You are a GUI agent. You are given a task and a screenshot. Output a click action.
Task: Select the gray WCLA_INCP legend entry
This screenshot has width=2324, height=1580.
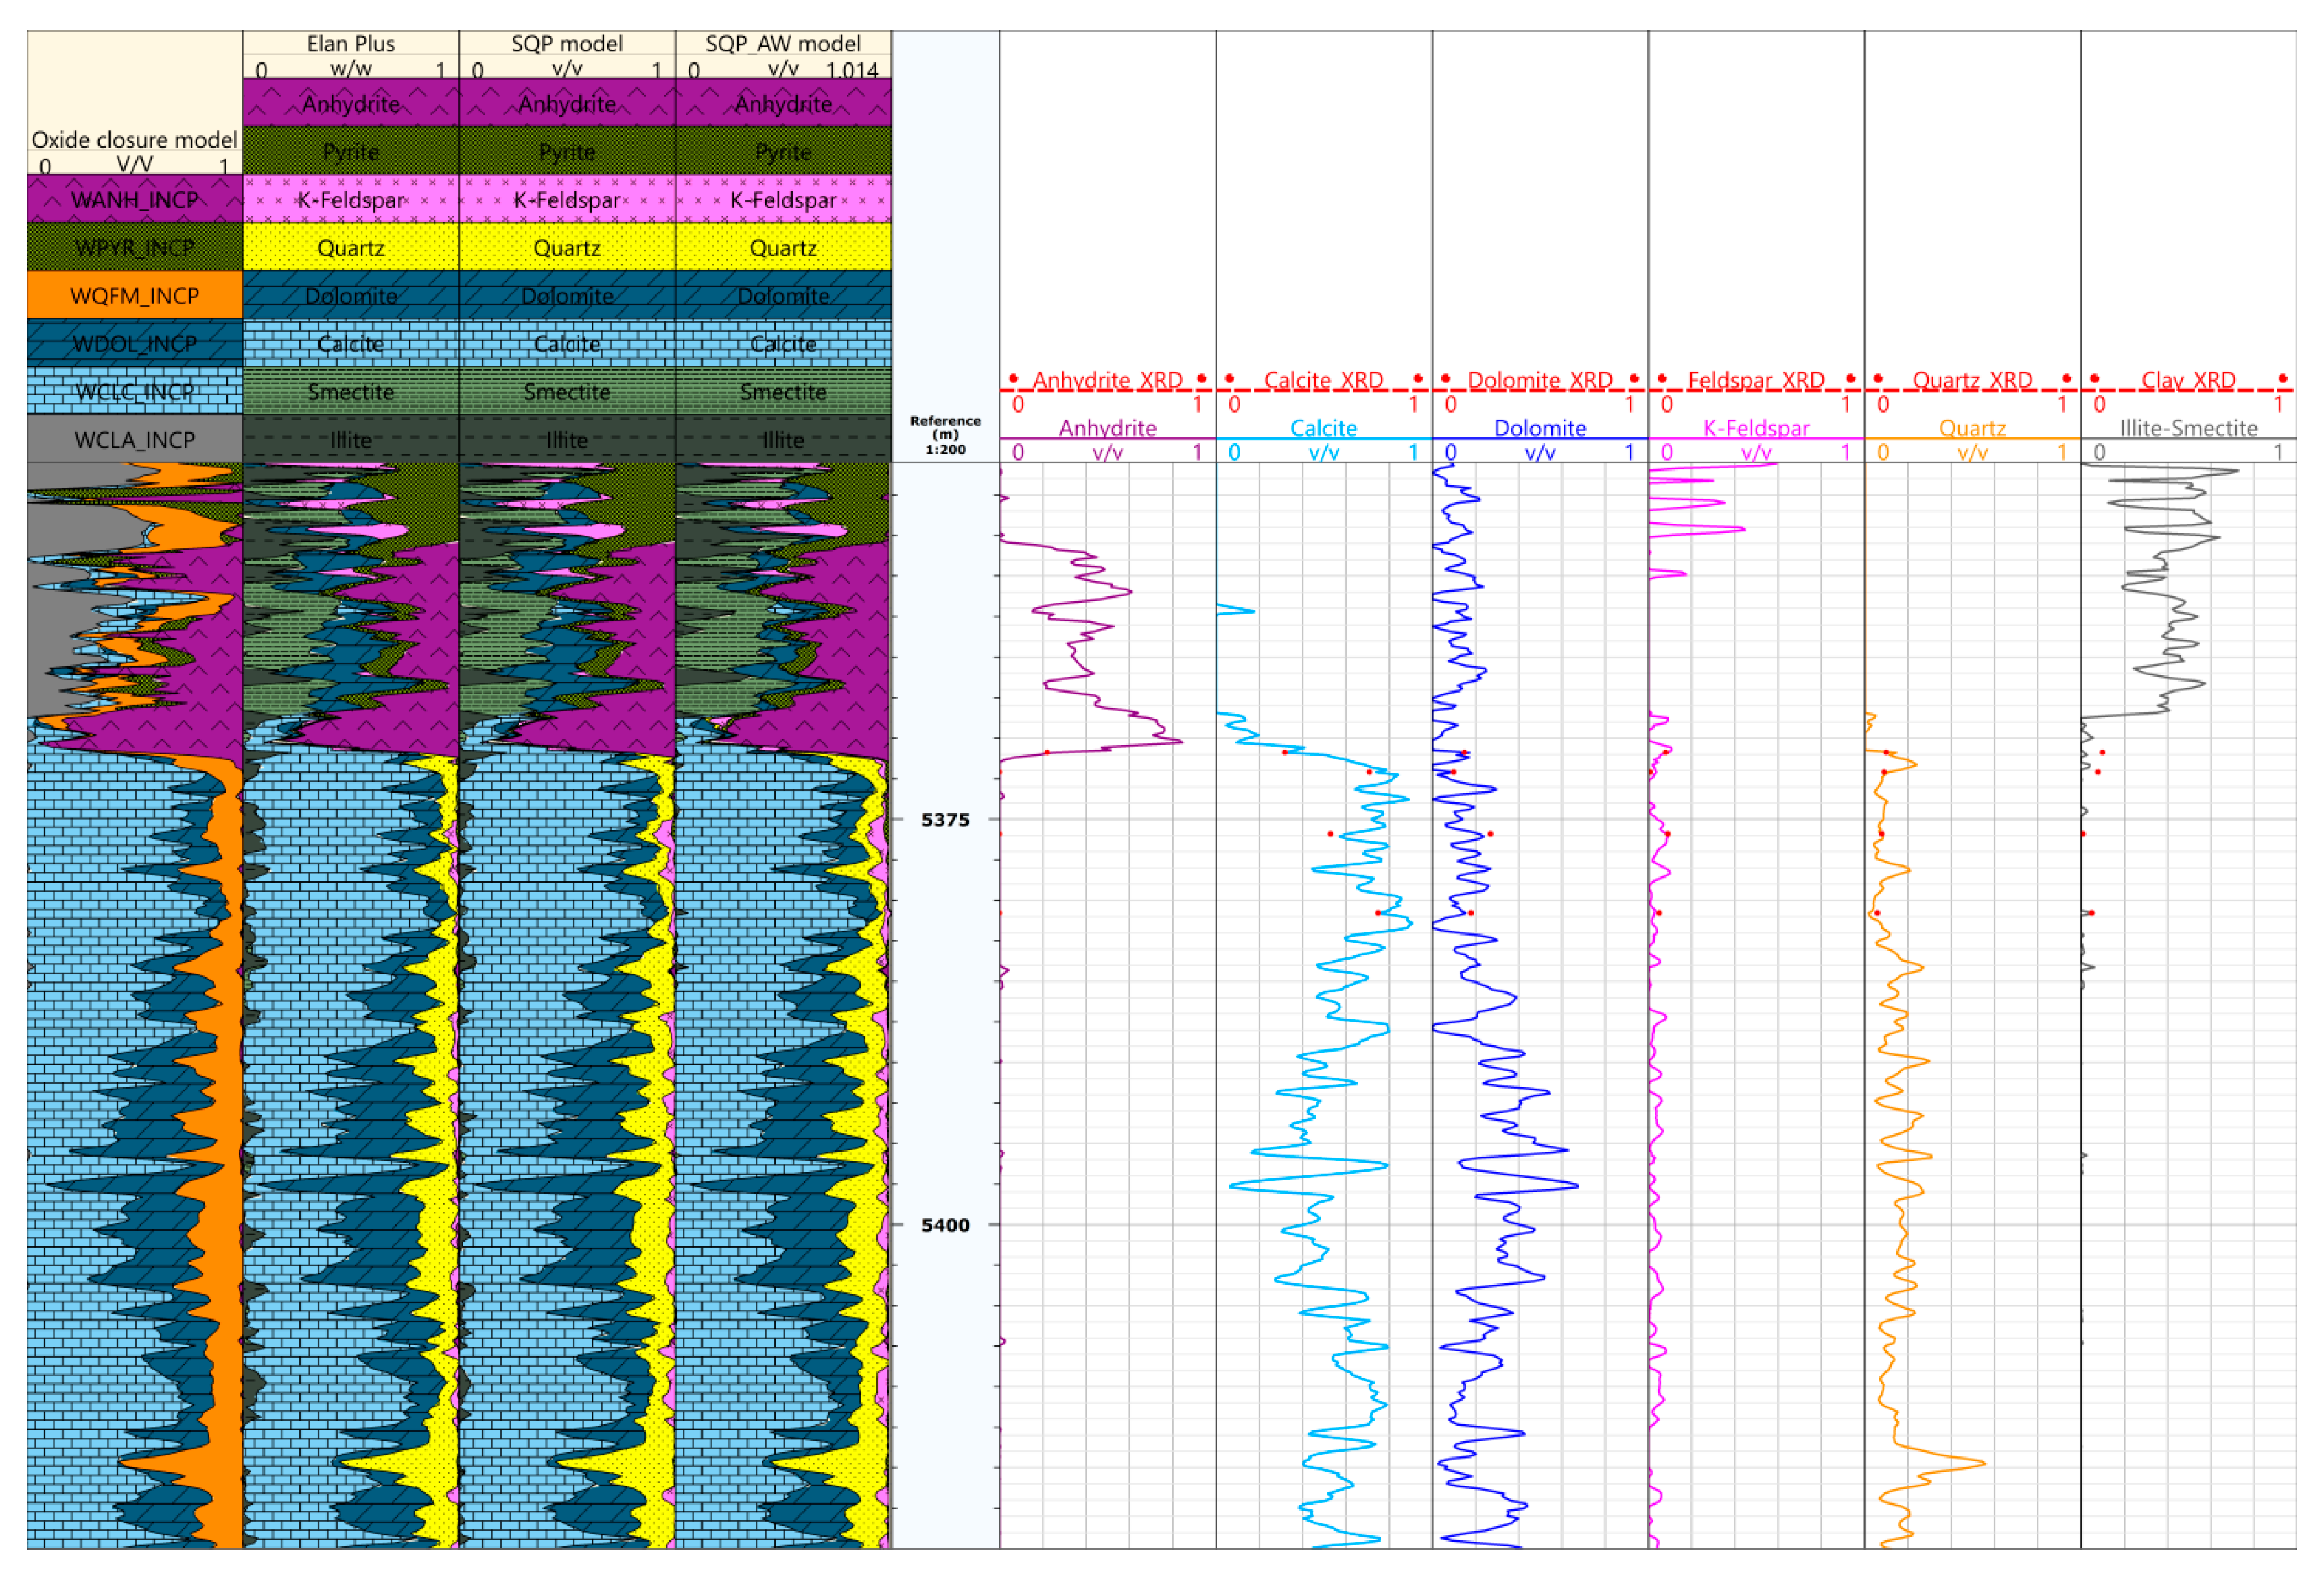click(x=134, y=439)
